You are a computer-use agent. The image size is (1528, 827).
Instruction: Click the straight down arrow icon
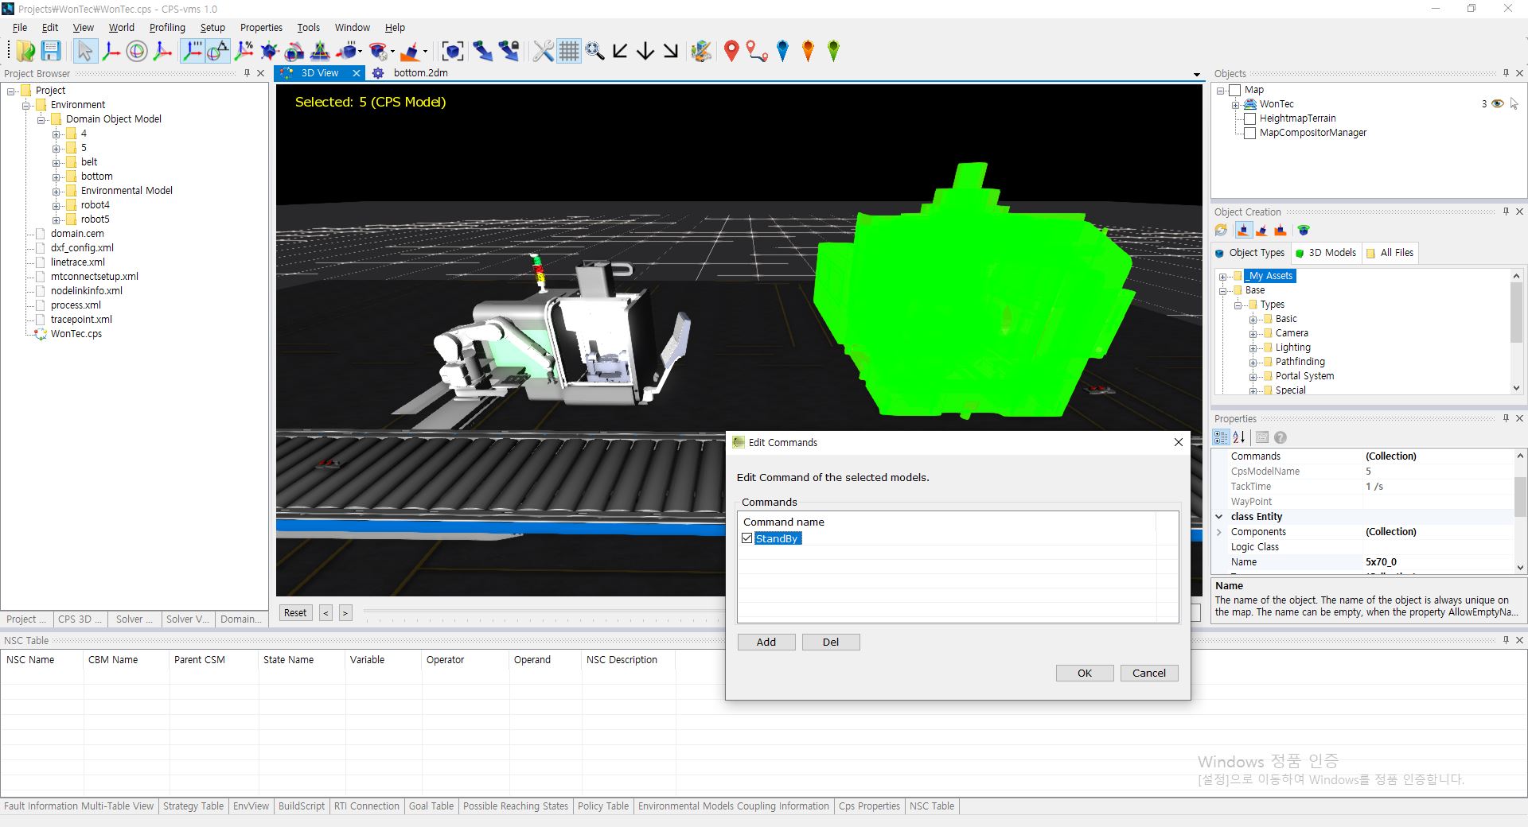[645, 51]
